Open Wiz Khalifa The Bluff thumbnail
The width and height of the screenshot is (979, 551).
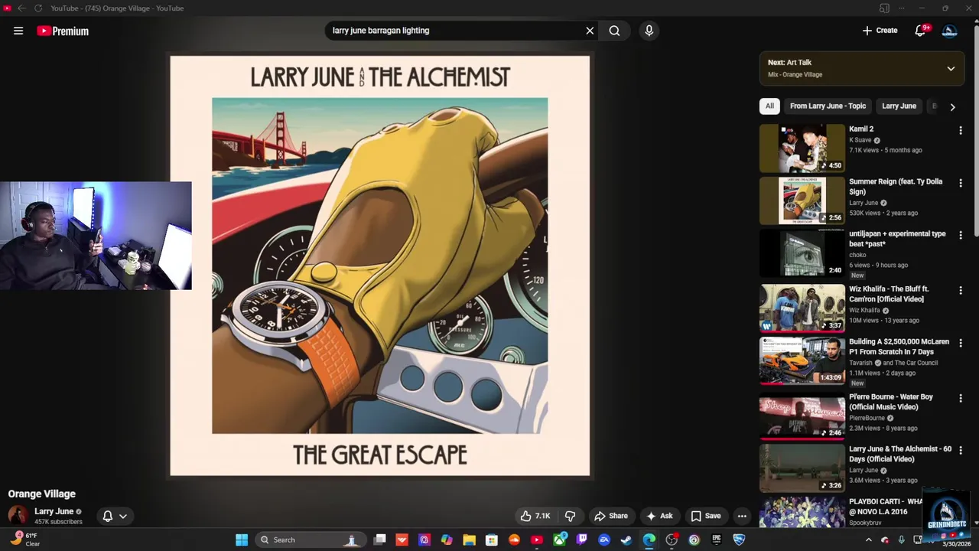coord(802,308)
